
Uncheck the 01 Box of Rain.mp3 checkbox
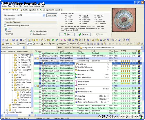40,61
